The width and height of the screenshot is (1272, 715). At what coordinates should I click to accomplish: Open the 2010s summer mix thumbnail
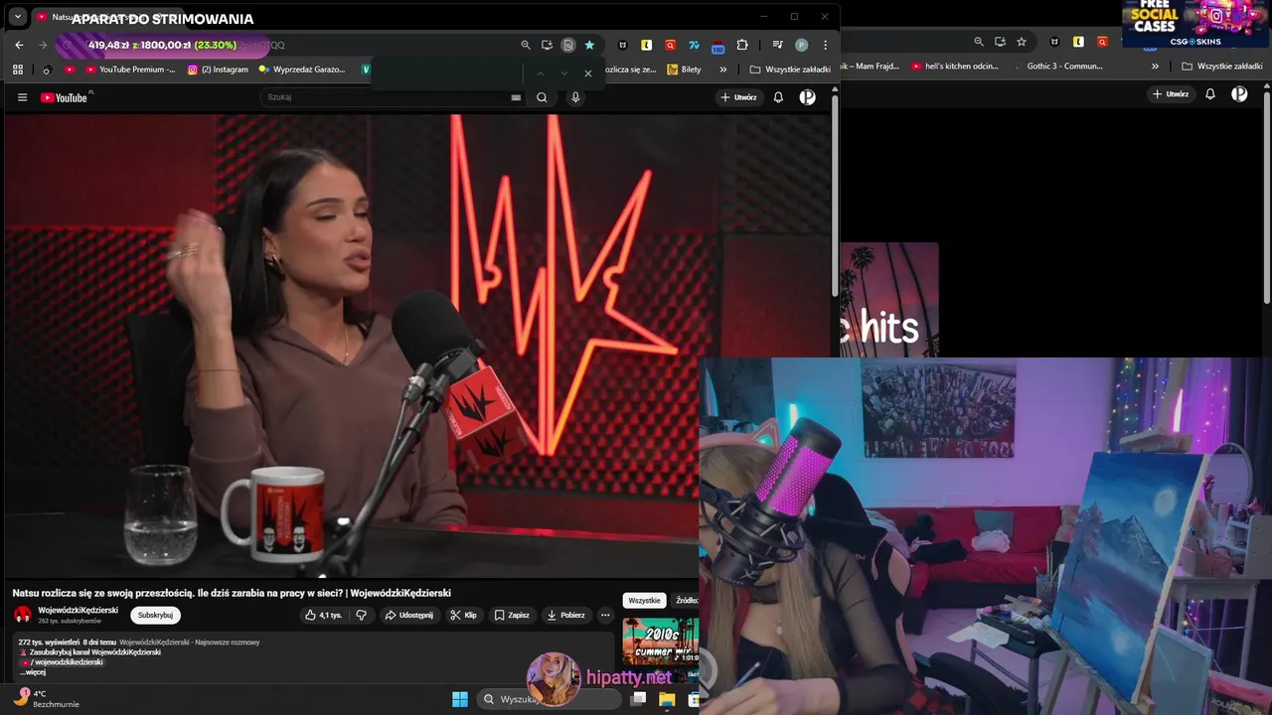[661, 642]
